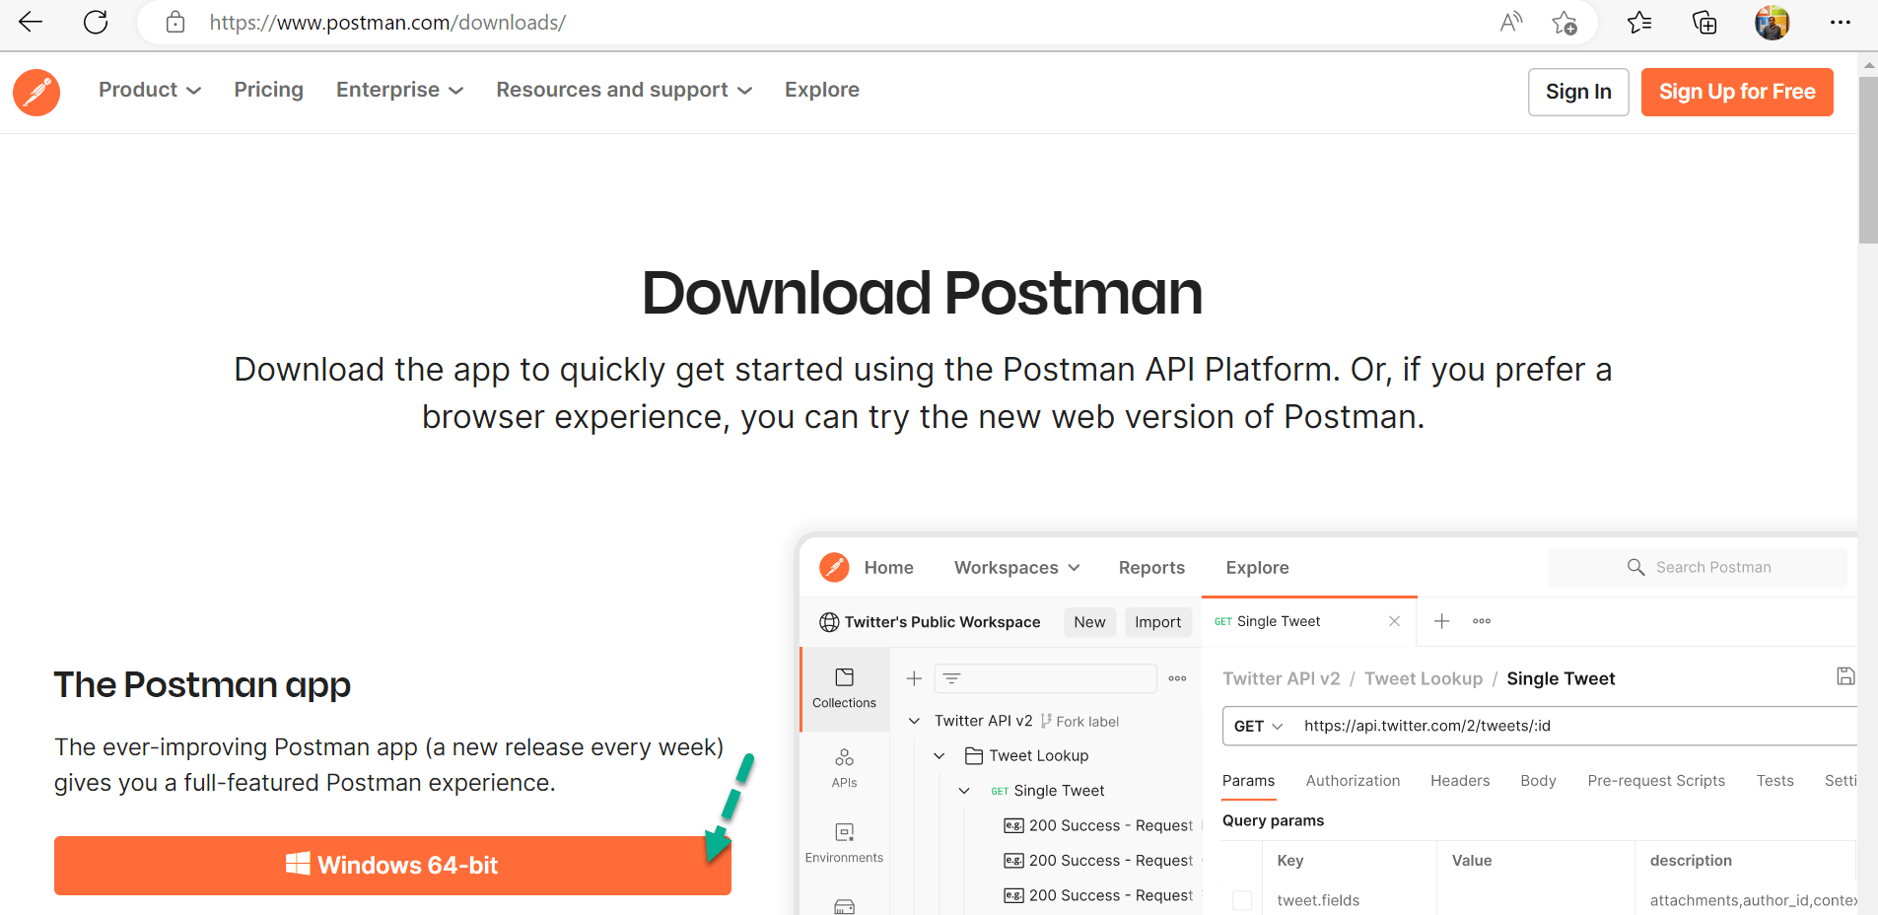The width and height of the screenshot is (1878, 915).
Task: Open the browser Collections icon
Action: point(1704,22)
